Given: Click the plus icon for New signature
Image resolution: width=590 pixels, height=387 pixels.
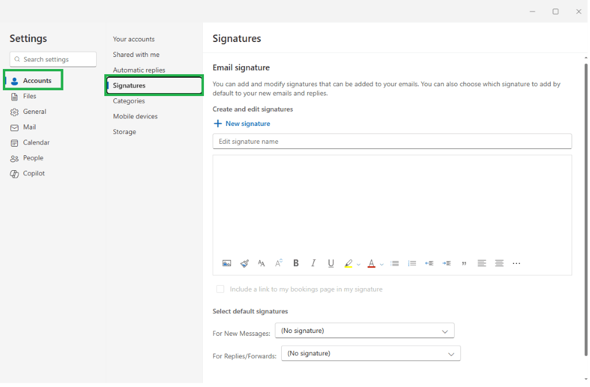Looking at the screenshot, I should (x=217, y=124).
